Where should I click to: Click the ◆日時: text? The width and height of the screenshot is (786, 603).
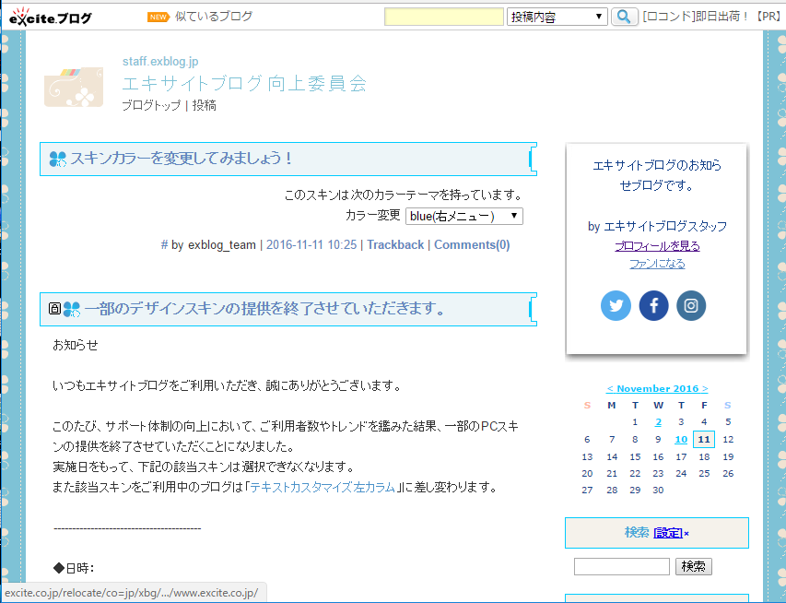(74, 568)
